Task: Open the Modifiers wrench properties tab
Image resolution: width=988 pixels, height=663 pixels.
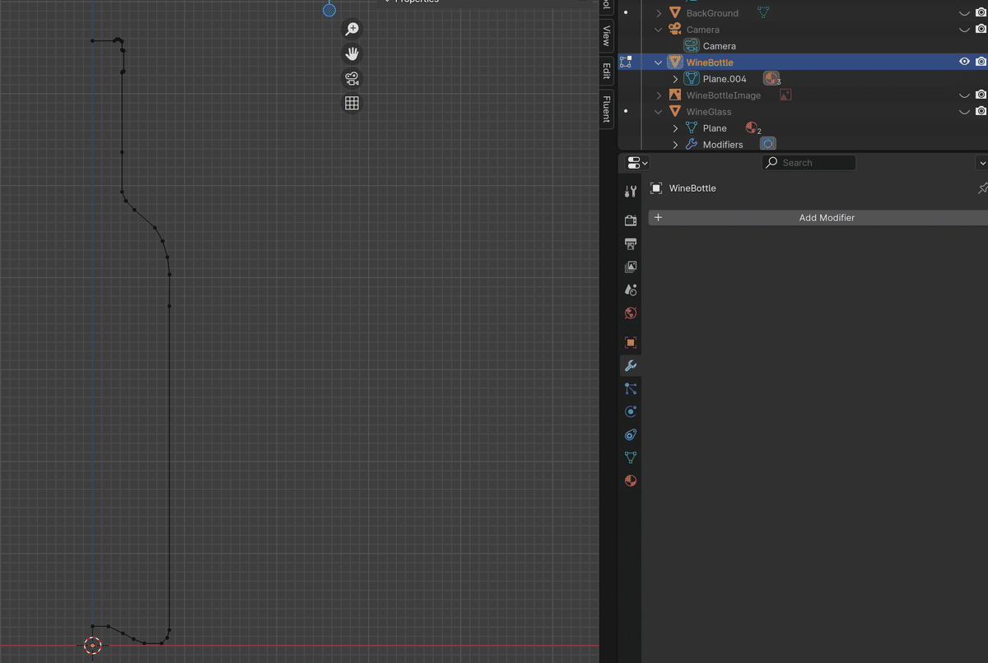Action: click(631, 365)
